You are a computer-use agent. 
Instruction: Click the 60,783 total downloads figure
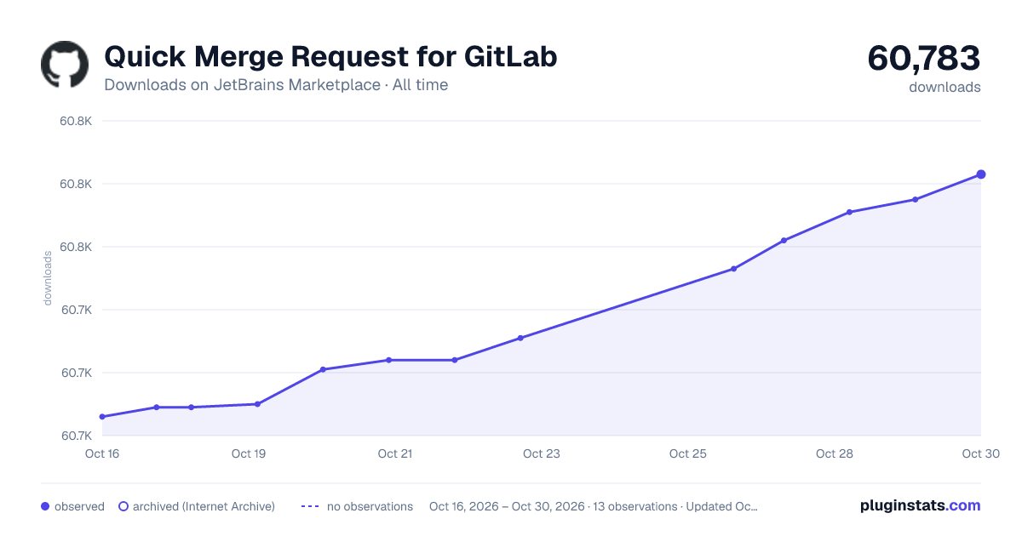(x=924, y=58)
